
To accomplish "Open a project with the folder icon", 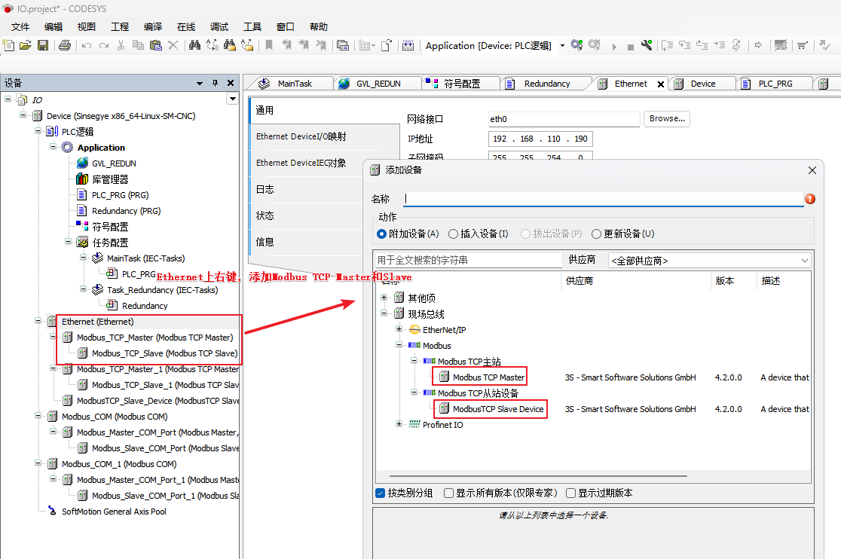I will pos(26,45).
